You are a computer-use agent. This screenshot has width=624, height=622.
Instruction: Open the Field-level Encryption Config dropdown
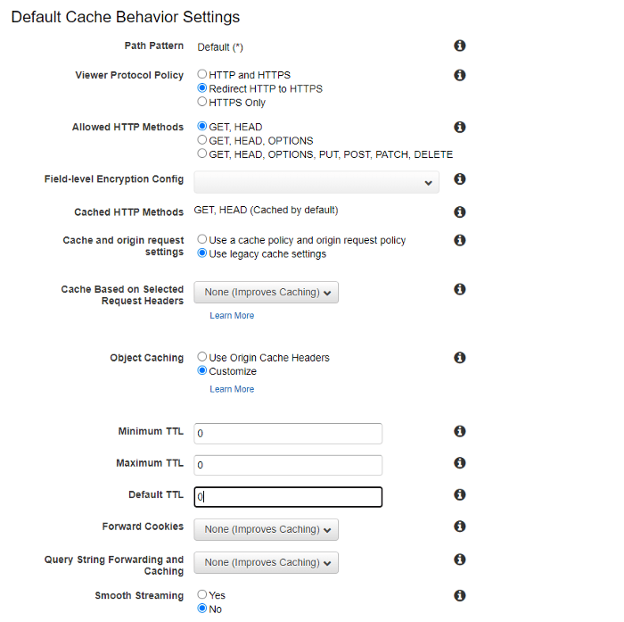[x=316, y=182]
